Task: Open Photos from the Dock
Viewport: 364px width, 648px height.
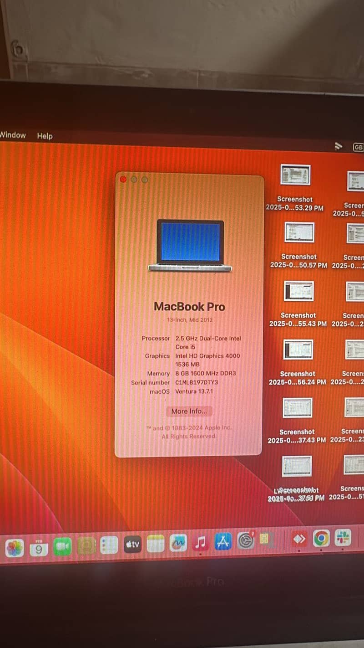Action: coord(15,547)
